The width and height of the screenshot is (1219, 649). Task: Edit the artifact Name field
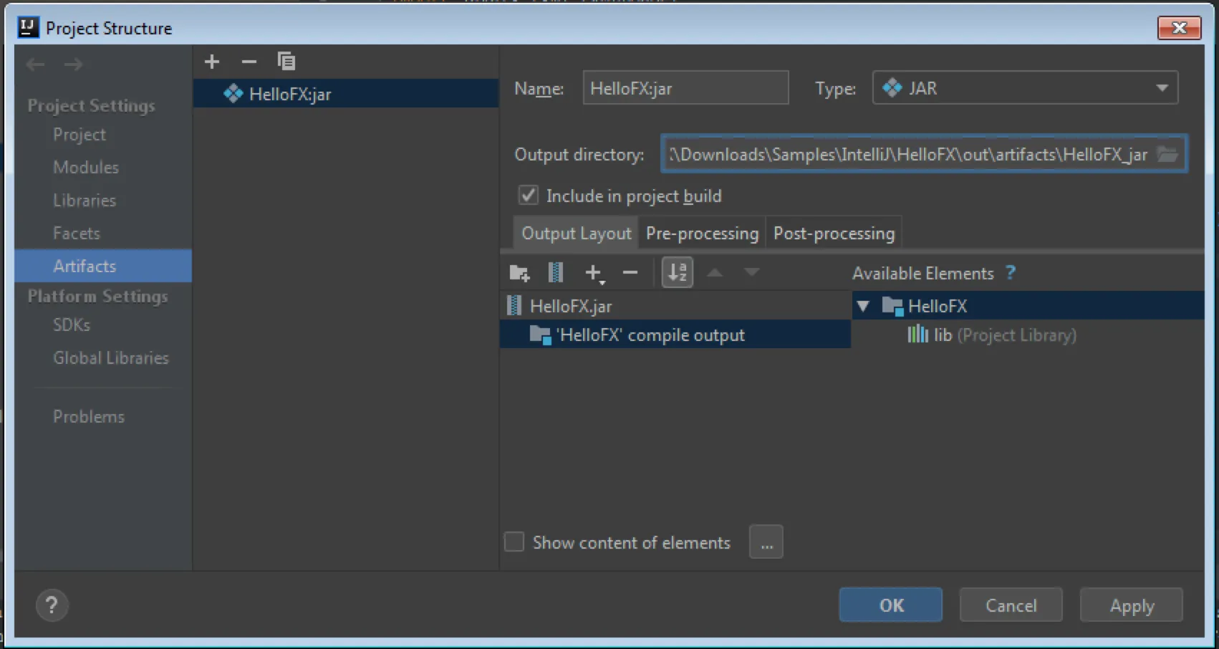point(685,88)
